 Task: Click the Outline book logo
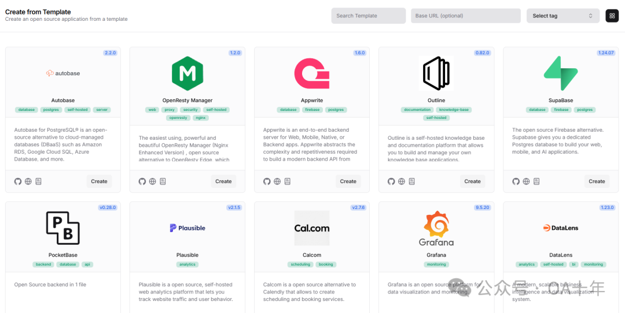pyautogui.click(x=436, y=73)
